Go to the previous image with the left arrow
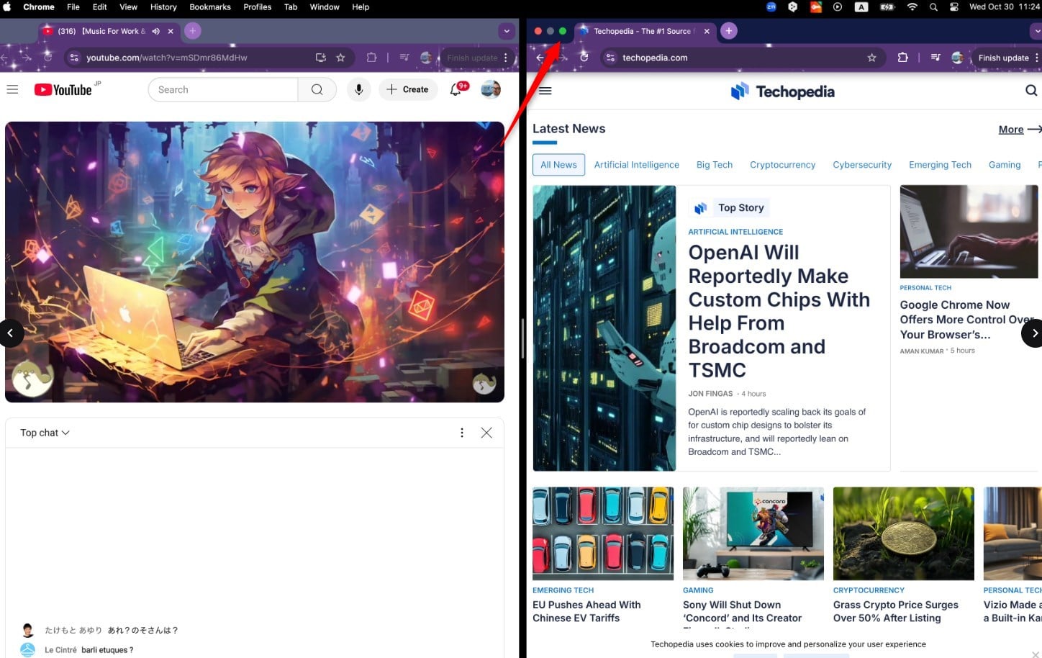The height and width of the screenshot is (658, 1042). click(11, 333)
